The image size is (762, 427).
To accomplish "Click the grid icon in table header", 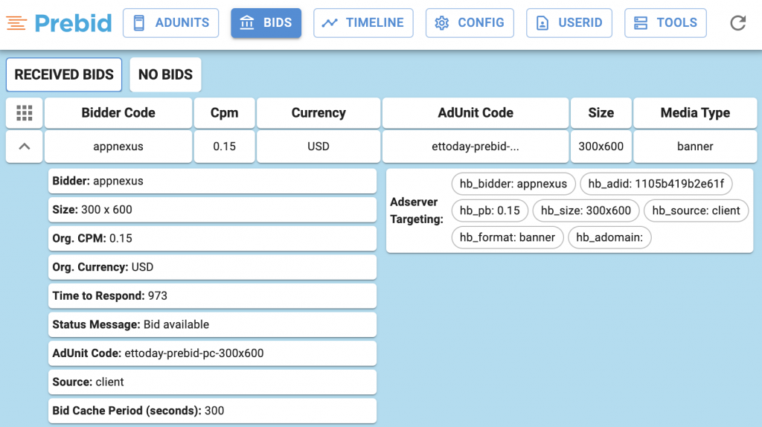I will 25,112.
